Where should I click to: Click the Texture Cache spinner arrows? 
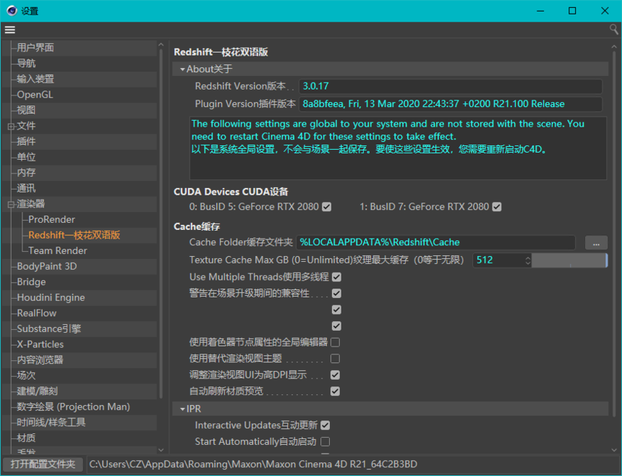(527, 260)
